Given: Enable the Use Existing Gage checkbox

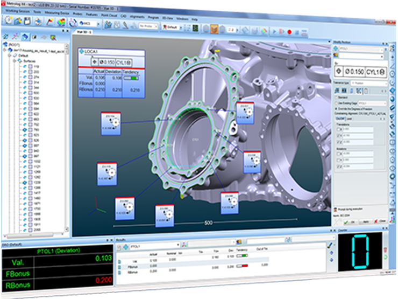Looking at the screenshot, I should coord(337,103).
